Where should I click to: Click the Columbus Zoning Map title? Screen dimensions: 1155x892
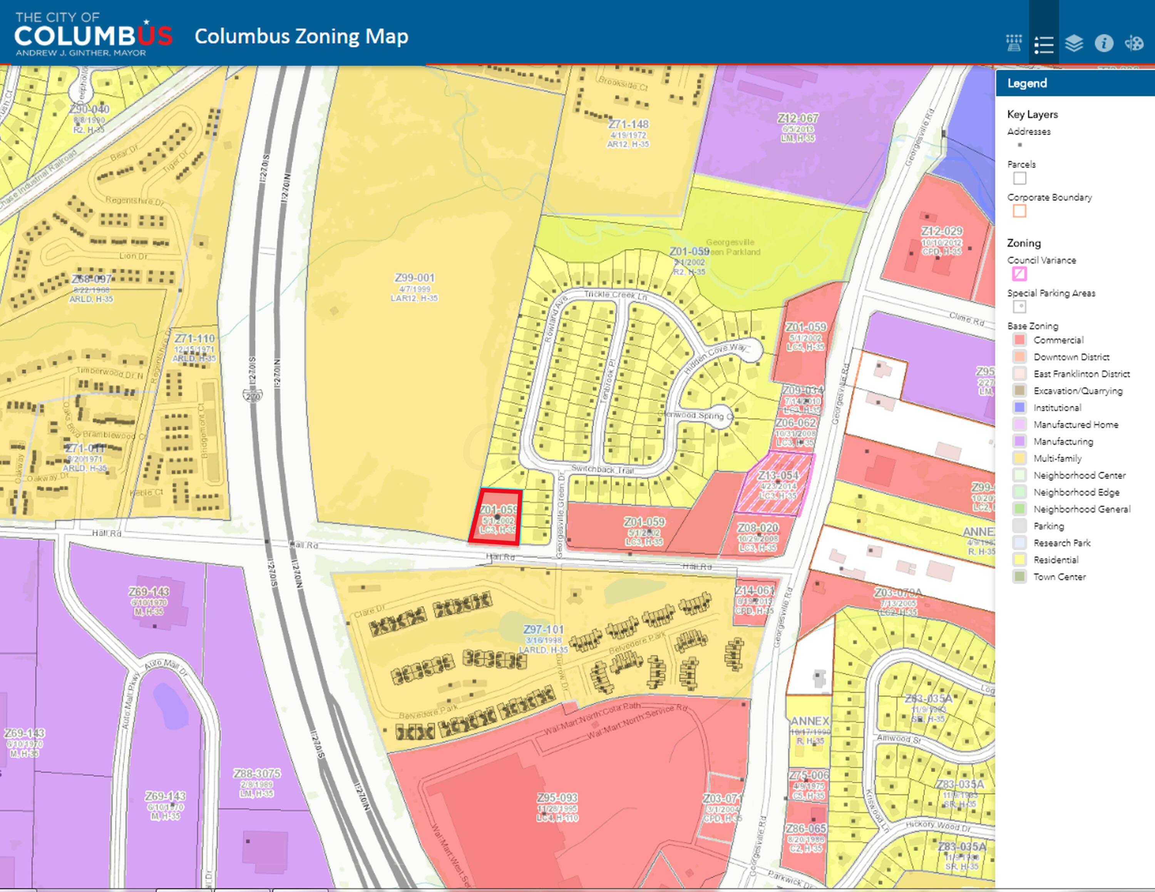[301, 37]
